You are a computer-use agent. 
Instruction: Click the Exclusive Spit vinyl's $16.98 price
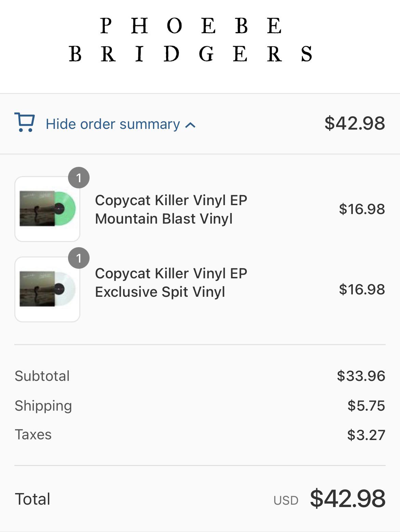pos(362,289)
